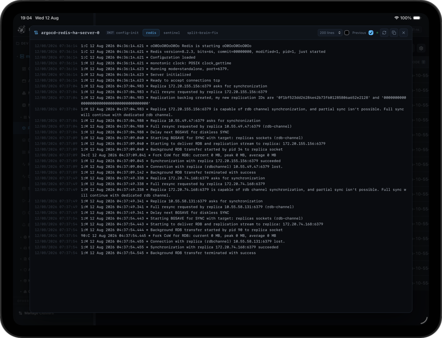This screenshot has height=338, width=442.
Task: Click the Wi-Fi icon in the status bar
Action: [396, 18]
